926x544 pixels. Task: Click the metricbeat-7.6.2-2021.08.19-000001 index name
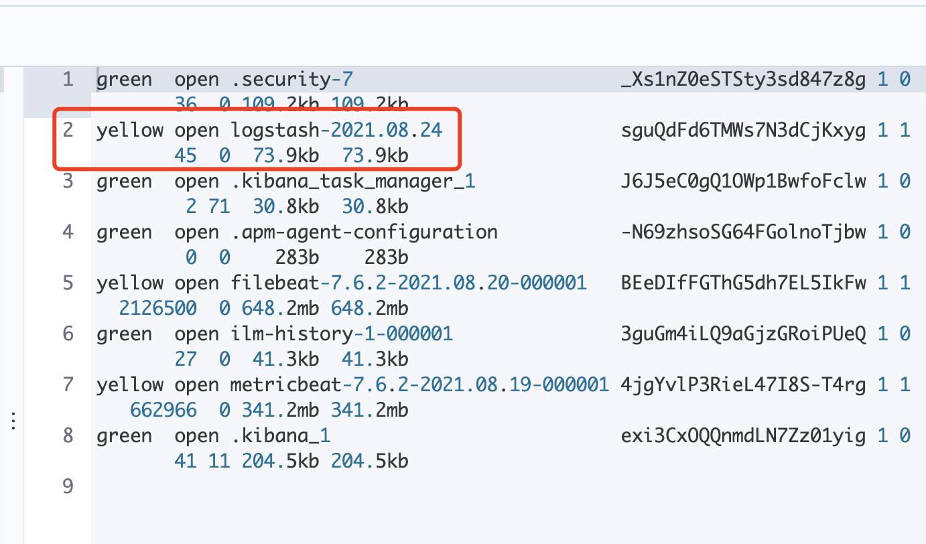pyautogui.click(x=420, y=385)
